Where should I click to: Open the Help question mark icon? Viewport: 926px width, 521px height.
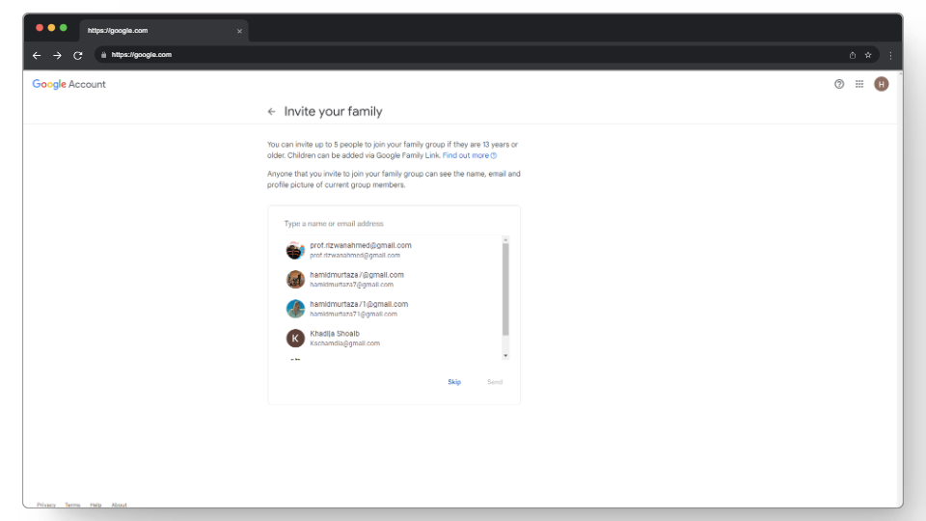[838, 84]
